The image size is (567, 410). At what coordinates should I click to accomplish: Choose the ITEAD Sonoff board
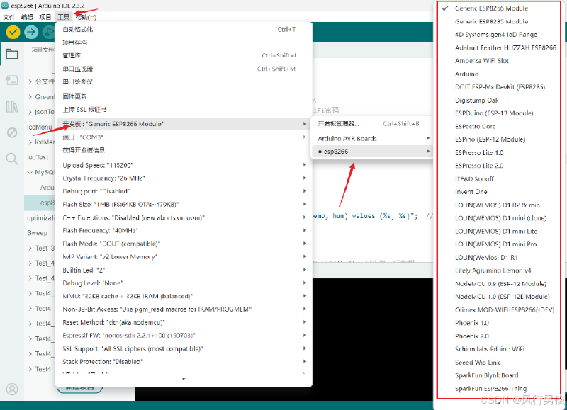[474, 179]
